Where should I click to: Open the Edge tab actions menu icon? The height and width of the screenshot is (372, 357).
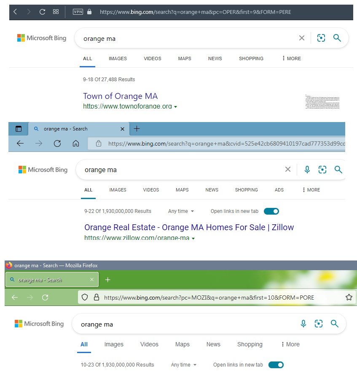click(19, 129)
